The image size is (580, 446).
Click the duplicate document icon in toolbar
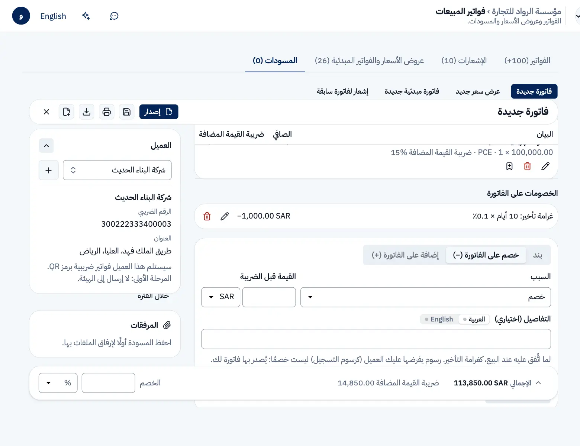point(67,112)
